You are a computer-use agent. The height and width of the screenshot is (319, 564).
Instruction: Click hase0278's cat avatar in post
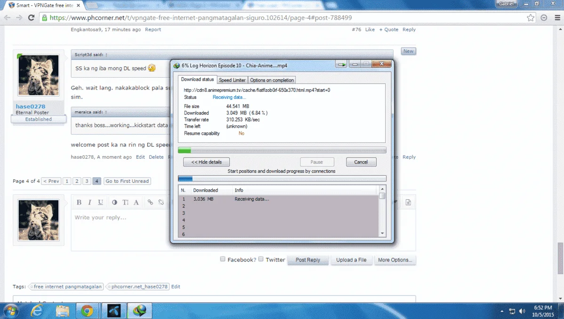click(x=39, y=75)
